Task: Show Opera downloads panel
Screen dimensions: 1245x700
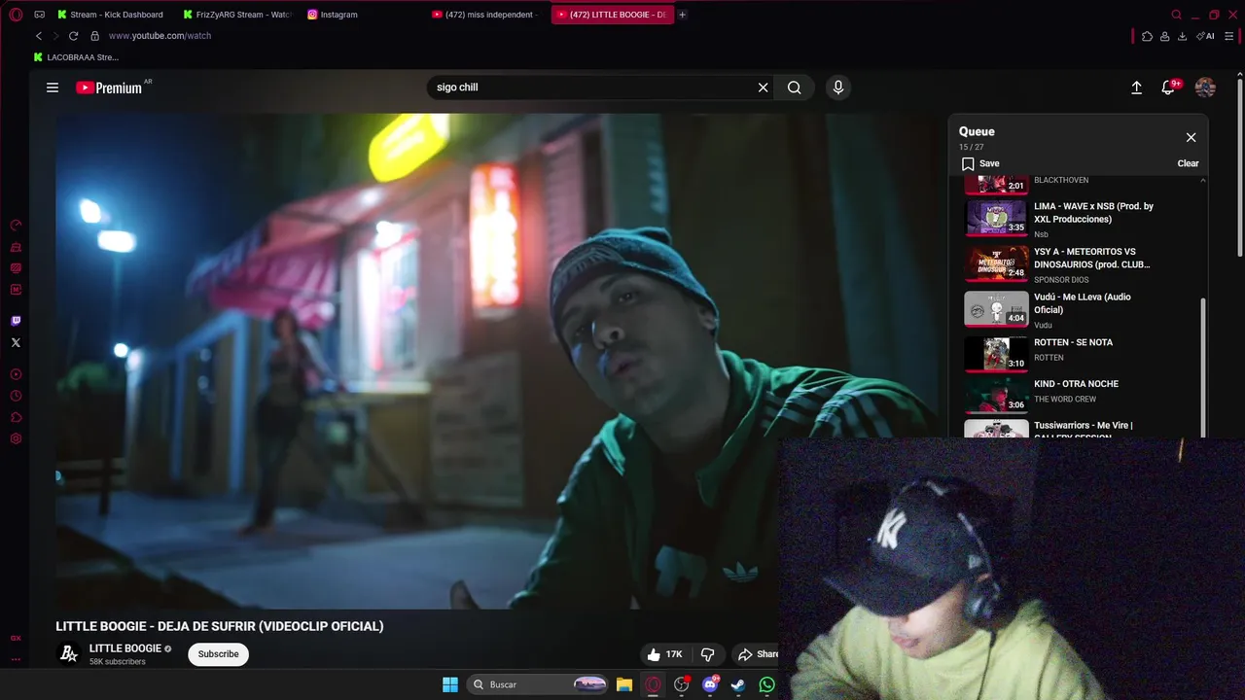Action: point(1182,36)
